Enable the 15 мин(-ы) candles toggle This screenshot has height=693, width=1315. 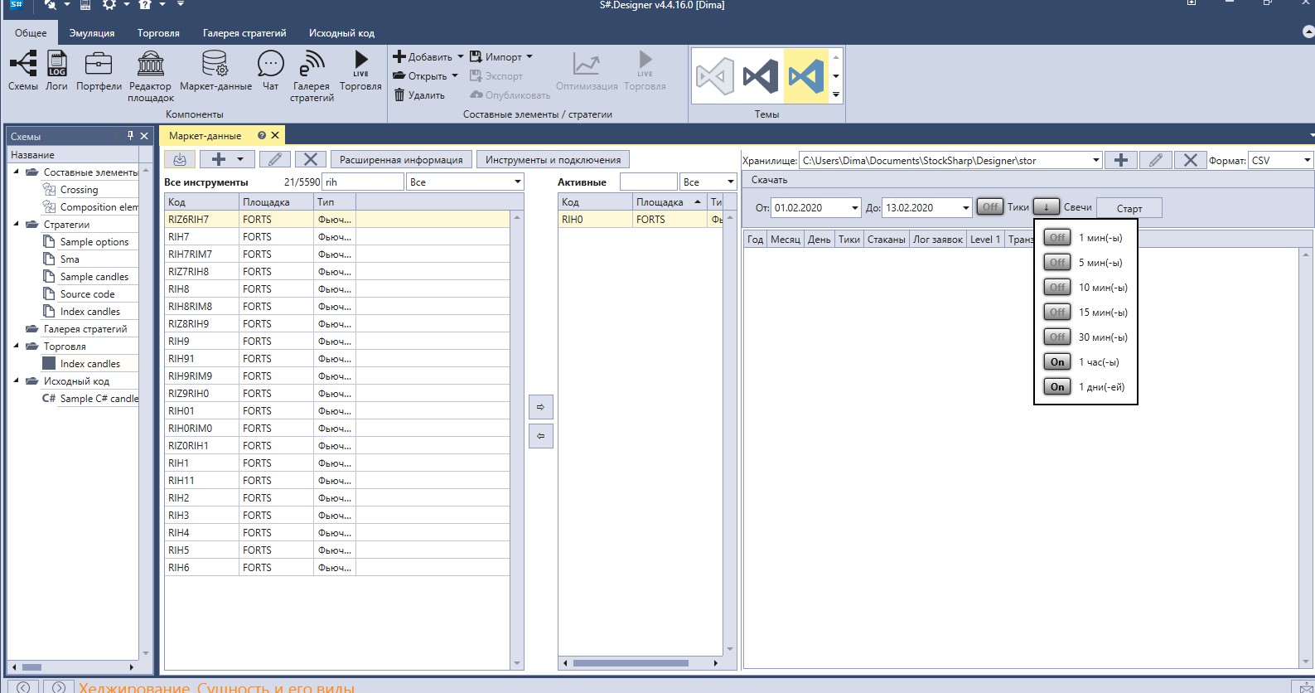(x=1057, y=313)
